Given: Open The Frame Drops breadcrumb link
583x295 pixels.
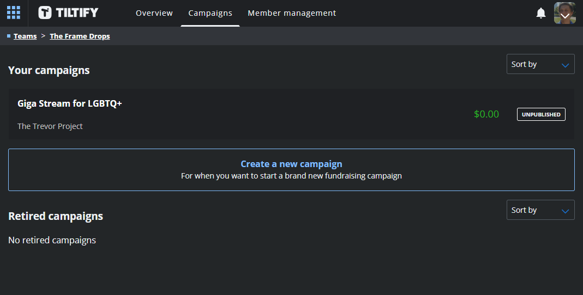Looking at the screenshot, I should [80, 36].
